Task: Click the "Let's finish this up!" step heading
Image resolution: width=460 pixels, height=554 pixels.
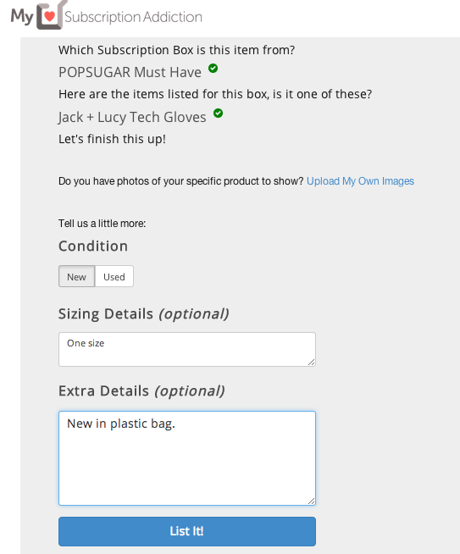Action: 112,139
